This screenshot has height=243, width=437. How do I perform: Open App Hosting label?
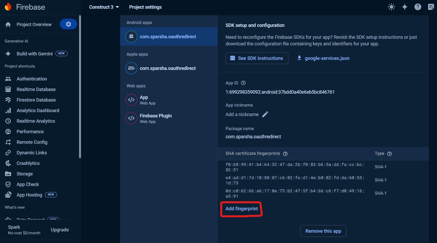pos(29,195)
